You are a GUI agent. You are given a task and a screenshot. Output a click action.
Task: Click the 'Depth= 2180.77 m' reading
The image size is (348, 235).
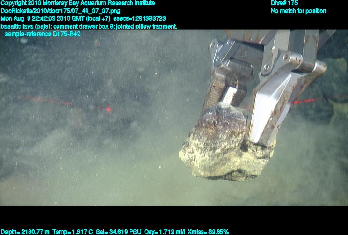coord(25,232)
